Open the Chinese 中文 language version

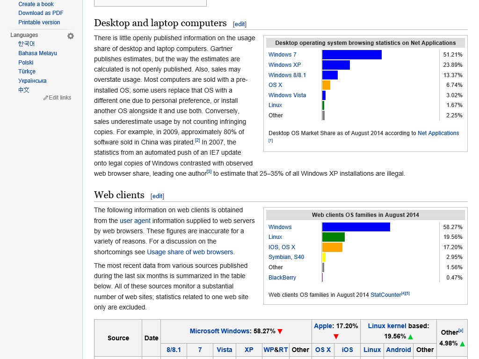coord(23,90)
